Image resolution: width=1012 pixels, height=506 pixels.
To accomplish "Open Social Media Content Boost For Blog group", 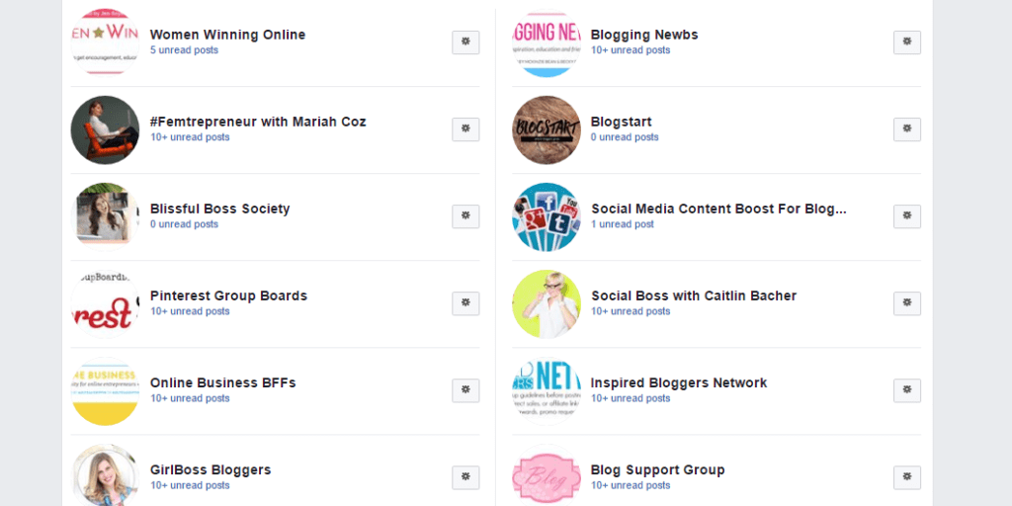I will coord(719,210).
